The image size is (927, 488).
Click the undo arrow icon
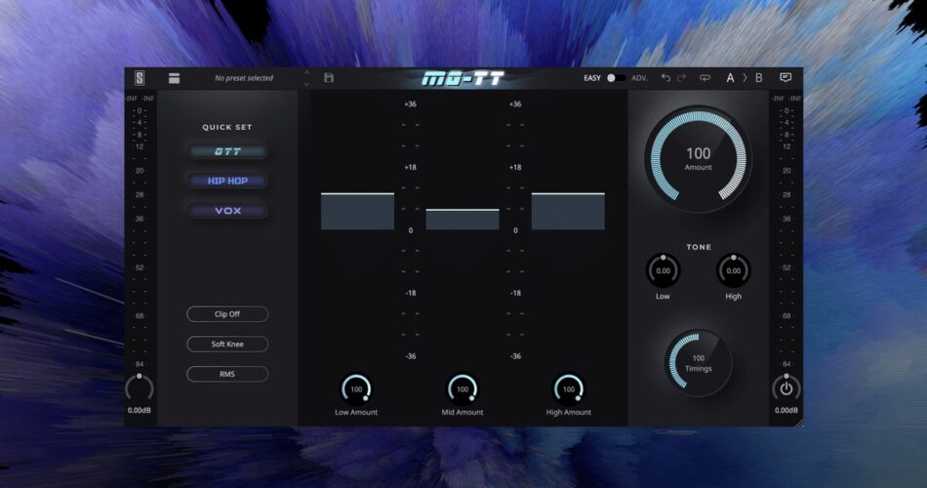(665, 78)
